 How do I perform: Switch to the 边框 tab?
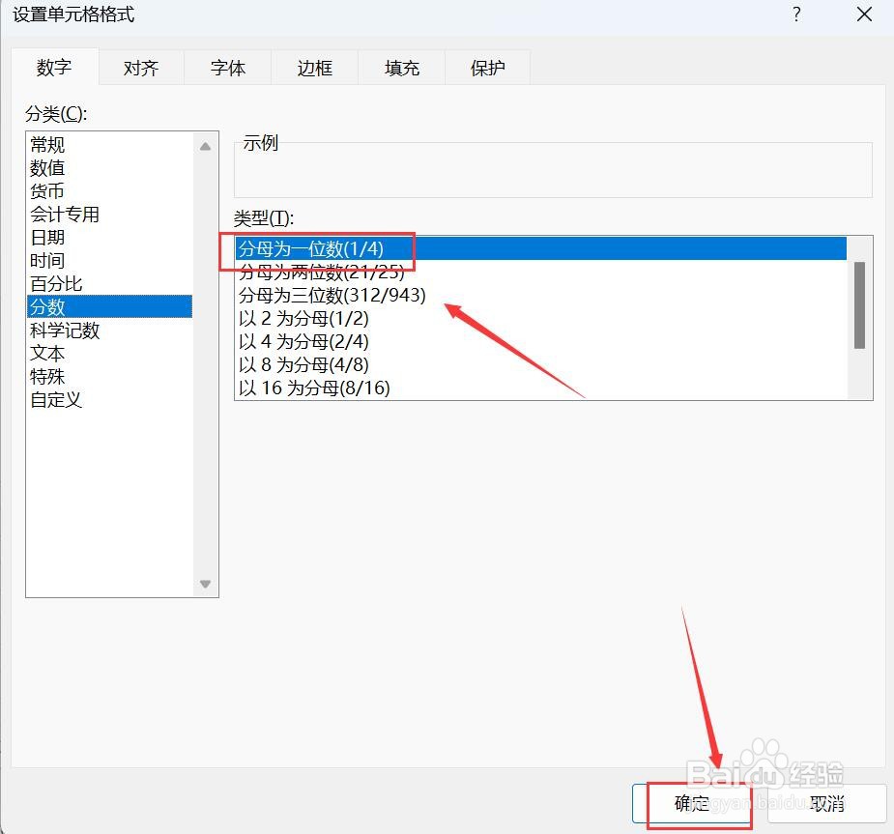point(313,68)
